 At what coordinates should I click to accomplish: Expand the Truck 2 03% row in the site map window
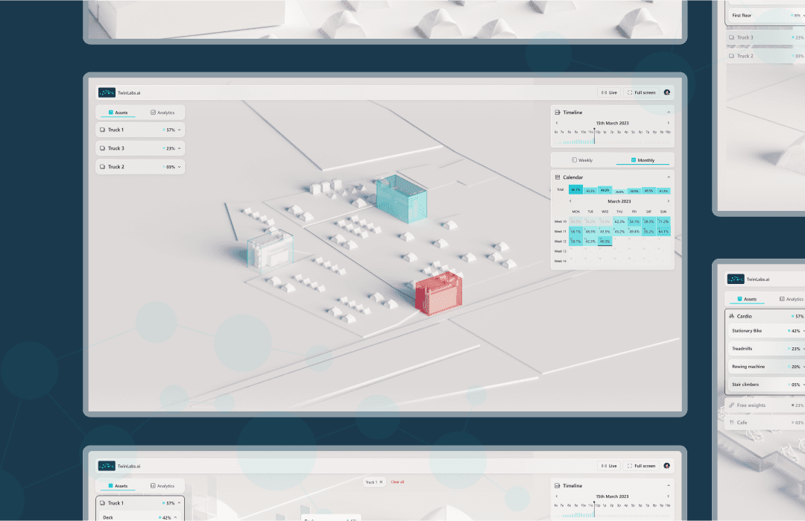(179, 167)
